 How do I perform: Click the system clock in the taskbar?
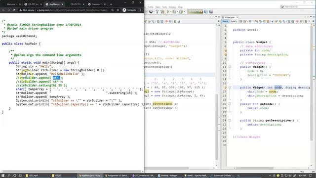pyautogui.click(x=302, y=176)
